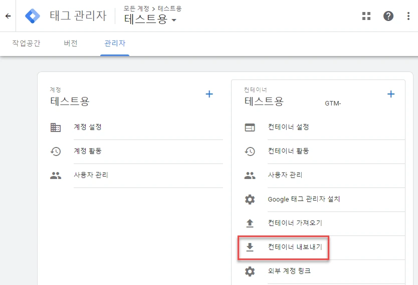Click the gear icon beside Google 태그 관리자 설치

[x=250, y=199]
